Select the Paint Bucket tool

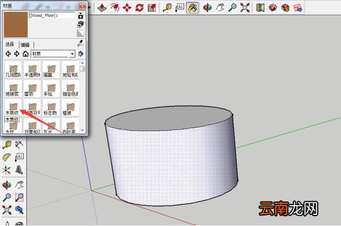pyautogui.click(x=192, y=8)
